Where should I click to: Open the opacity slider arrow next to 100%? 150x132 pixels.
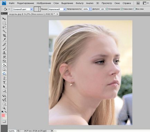click(x=90, y=9)
